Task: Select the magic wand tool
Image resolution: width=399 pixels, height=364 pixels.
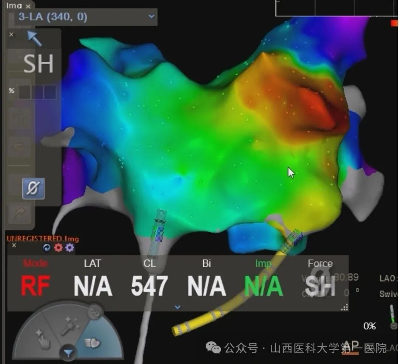Action: [x=70, y=326]
